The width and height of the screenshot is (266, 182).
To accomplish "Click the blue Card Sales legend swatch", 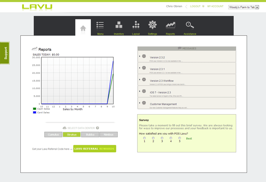I will (35, 112).
